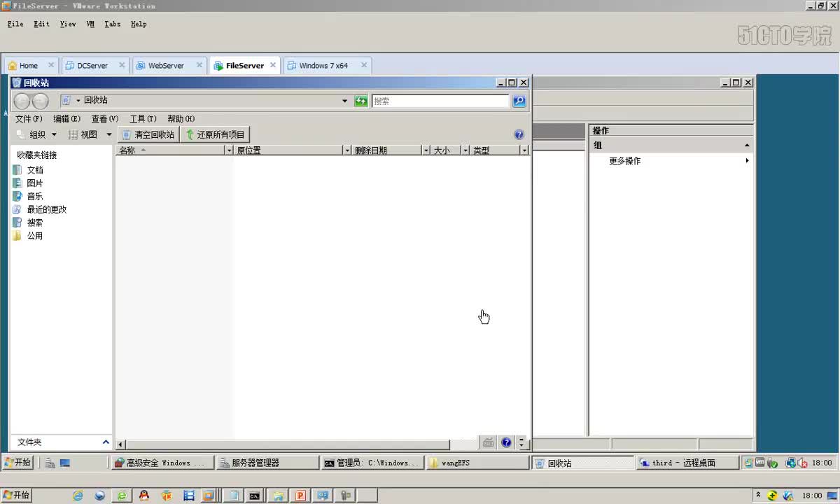Switch to 管理员: C:\Windows command prompt taskbar button
Viewport: 840px width, 504px height.
click(372, 463)
